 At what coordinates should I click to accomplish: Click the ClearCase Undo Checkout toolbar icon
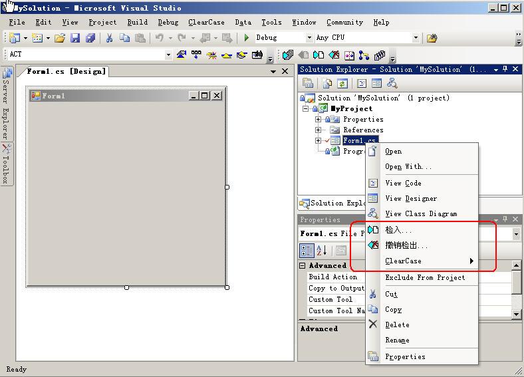(334, 55)
